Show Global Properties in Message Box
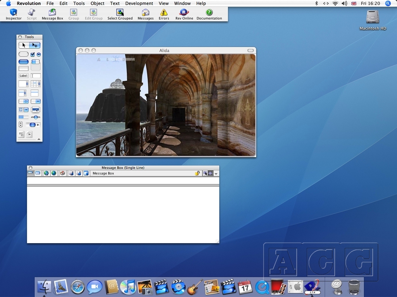The image size is (397, 297). (46, 173)
